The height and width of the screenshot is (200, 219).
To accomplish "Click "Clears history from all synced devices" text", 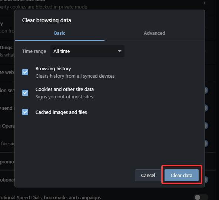I will pos(75,76).
